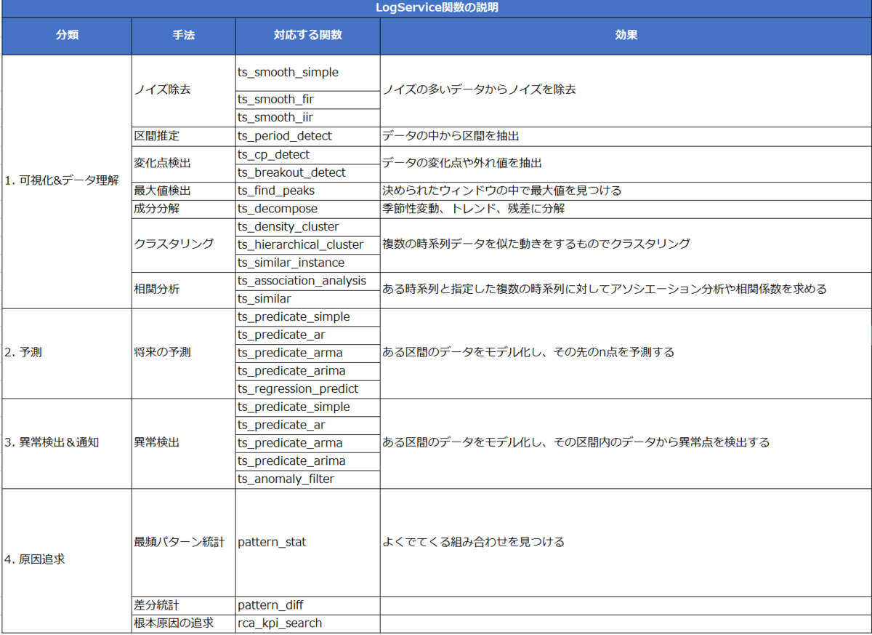Screen dimensions: 872x635
Task: Click the 'rca_kpi_search' function cell
Action: (x=307, y=623)
